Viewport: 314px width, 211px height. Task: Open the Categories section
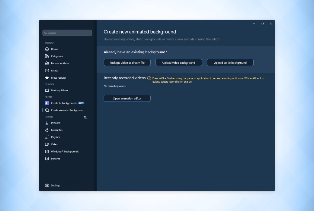[x=57, y=56]
